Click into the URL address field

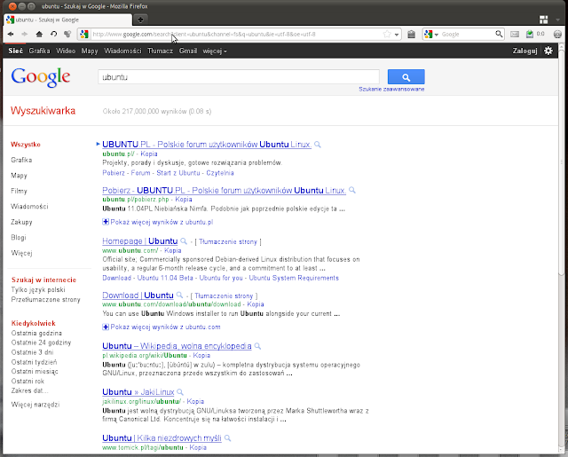coord(235,34)
